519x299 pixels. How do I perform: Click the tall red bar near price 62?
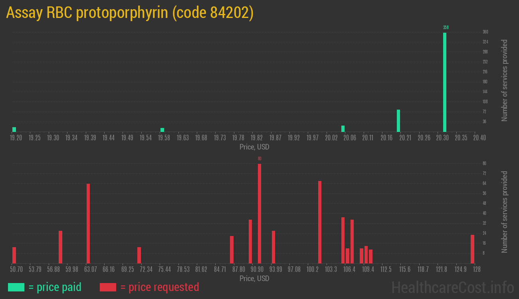point(88,223)
